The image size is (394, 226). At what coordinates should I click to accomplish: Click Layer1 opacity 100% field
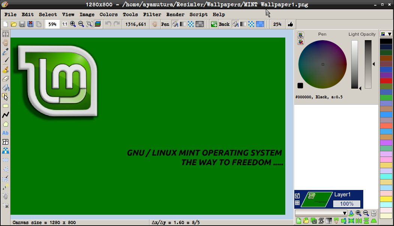(x=347, y=203)
